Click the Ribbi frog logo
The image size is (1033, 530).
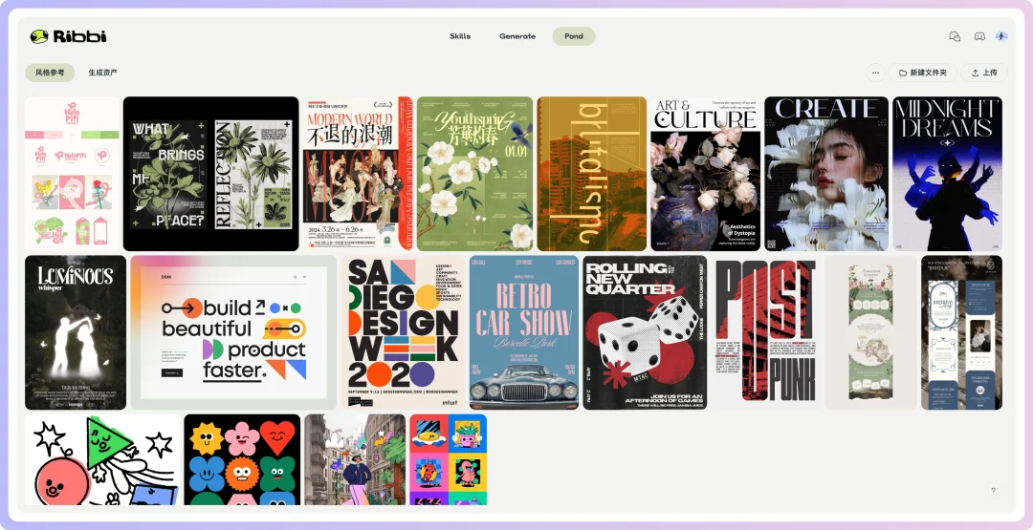point(39,36)
